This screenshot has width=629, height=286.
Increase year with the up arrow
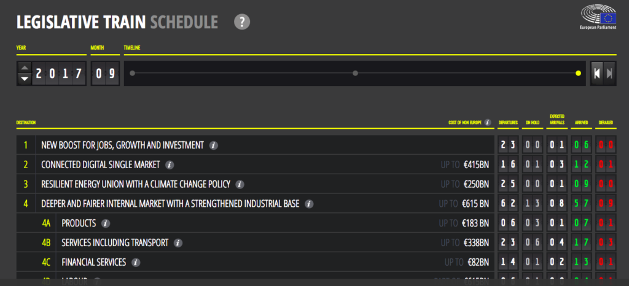coord(25,68)
